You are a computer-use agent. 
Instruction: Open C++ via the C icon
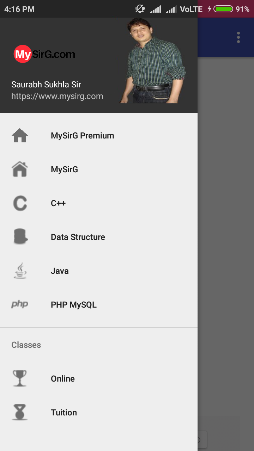tap(20, 203)
